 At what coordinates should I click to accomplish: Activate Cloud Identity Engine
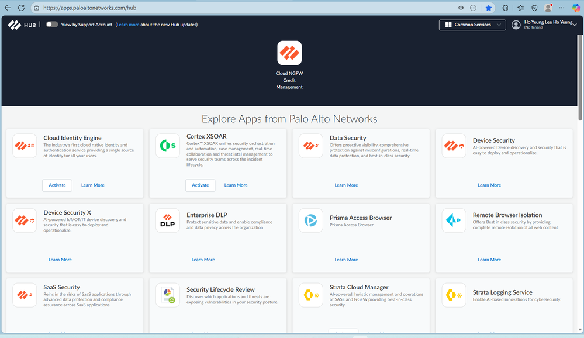[x=57, y=185]
